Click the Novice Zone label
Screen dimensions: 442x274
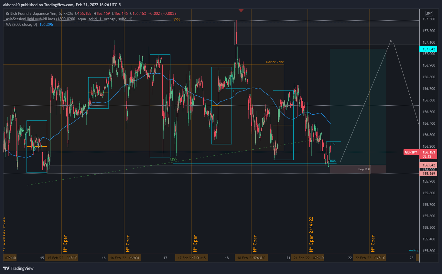click(275, 62)
